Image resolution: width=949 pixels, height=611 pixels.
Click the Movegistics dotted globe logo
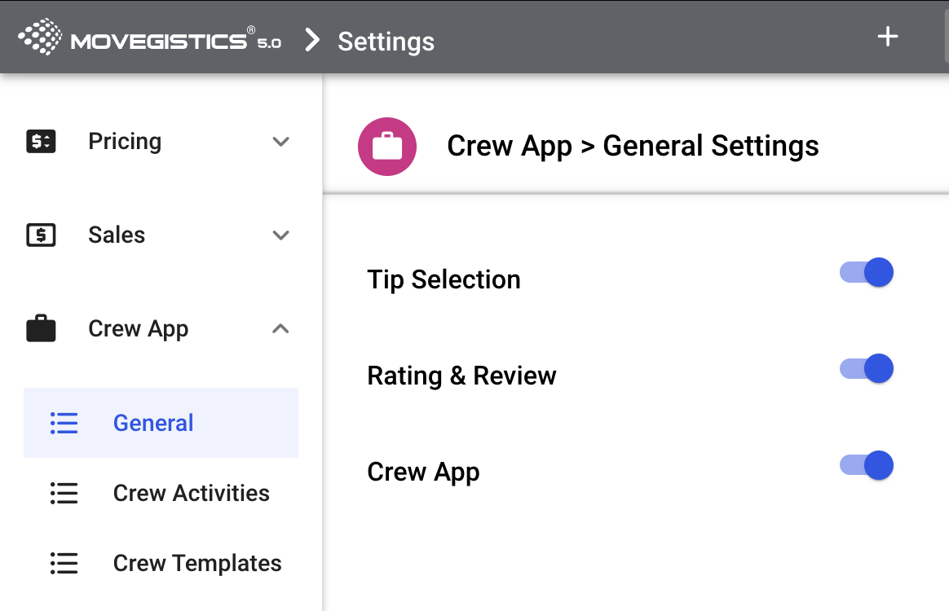(40, 37)
